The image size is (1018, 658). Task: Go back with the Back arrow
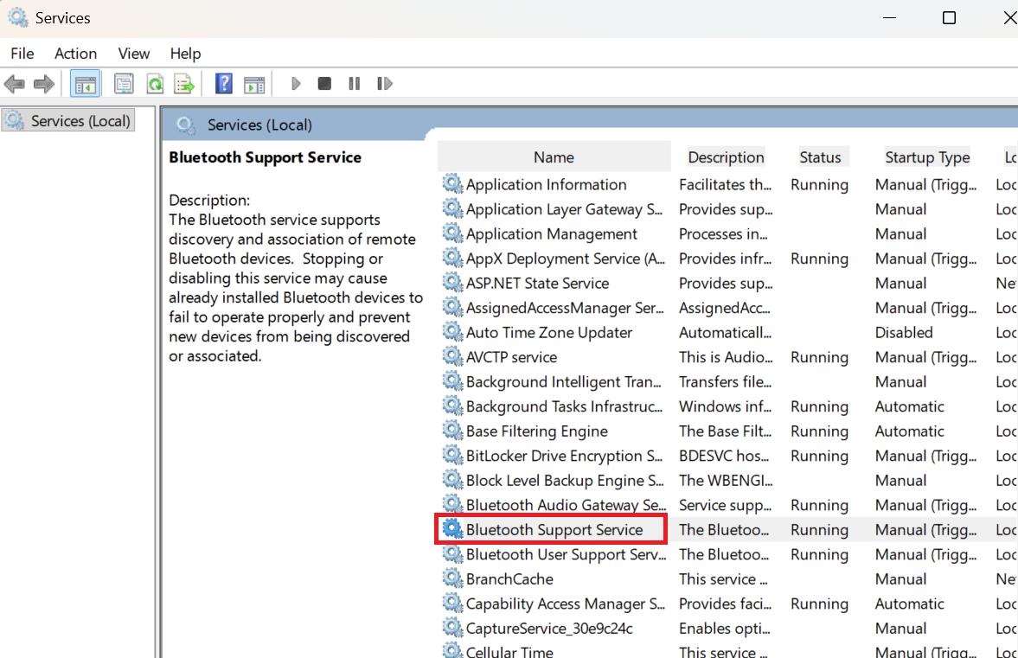tap(15, 84)
